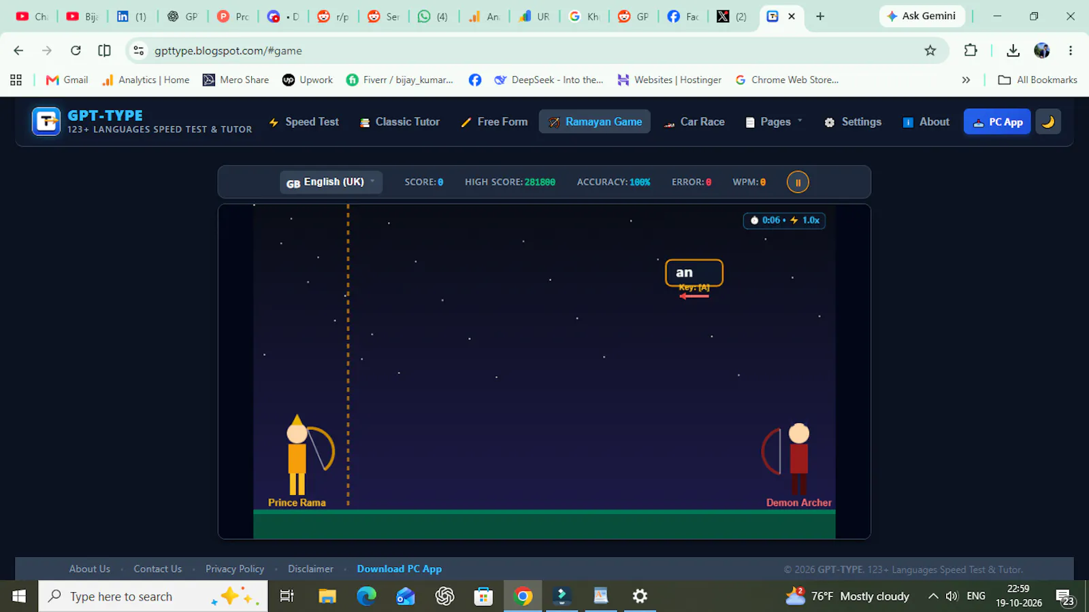1089x612 pixels.
Task: Open File Explorer from the taskbar
Action: [327, 596]
